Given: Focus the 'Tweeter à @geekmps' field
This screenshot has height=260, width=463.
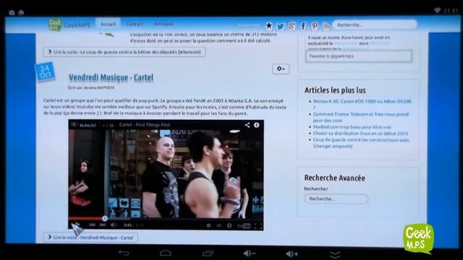Looking at the screenshot, I should tap(359, 56).
